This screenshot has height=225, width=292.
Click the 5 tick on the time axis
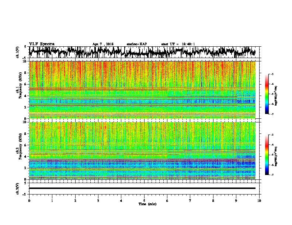(x=144, y=201)
